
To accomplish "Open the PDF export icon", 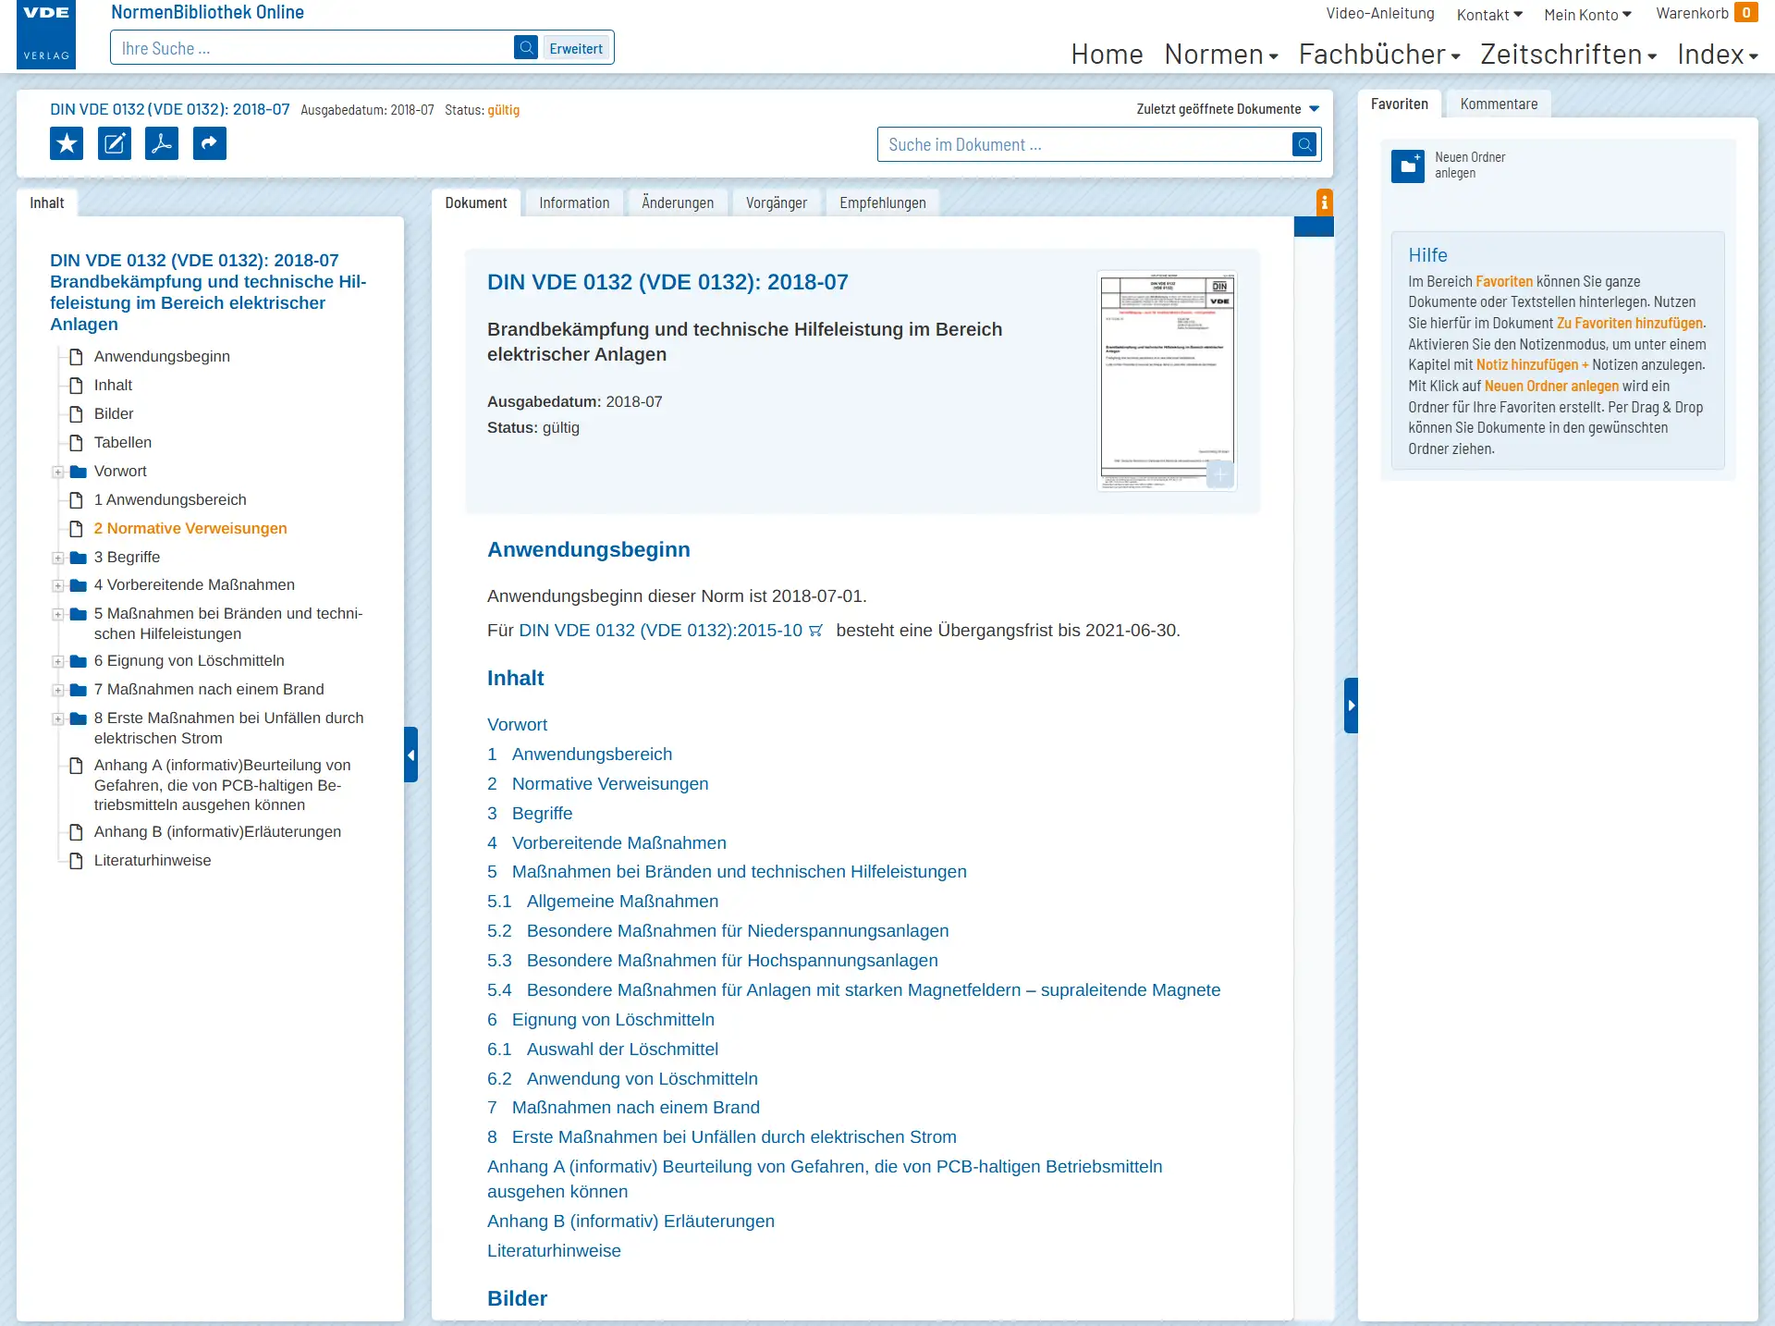I will click(162, 143).
